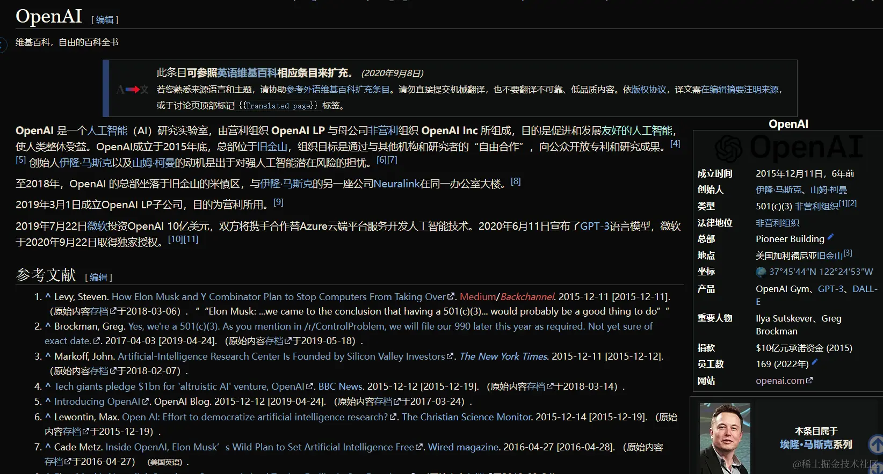Image resolution: width=883 pixels, height=474 pixels.
Task: Select the text 'Ilya Sutskever' in the infobox
Action: coord(784,318)
